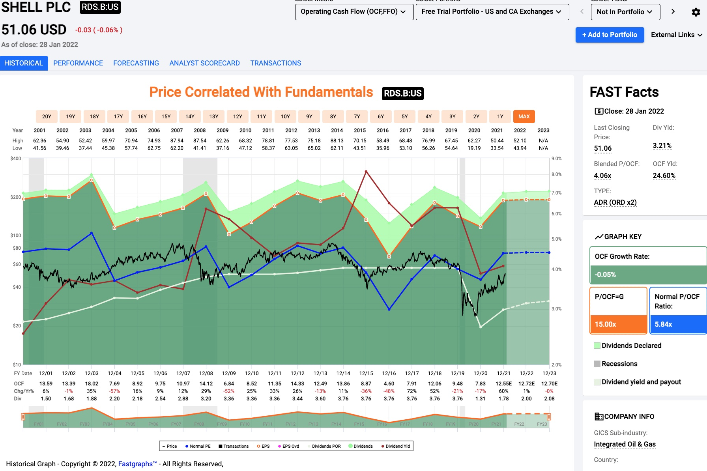Click the RDS.B:US badge beside chart title
This screenshot has width=707, height=471.
pyautogui.click(x=403, y=93)
